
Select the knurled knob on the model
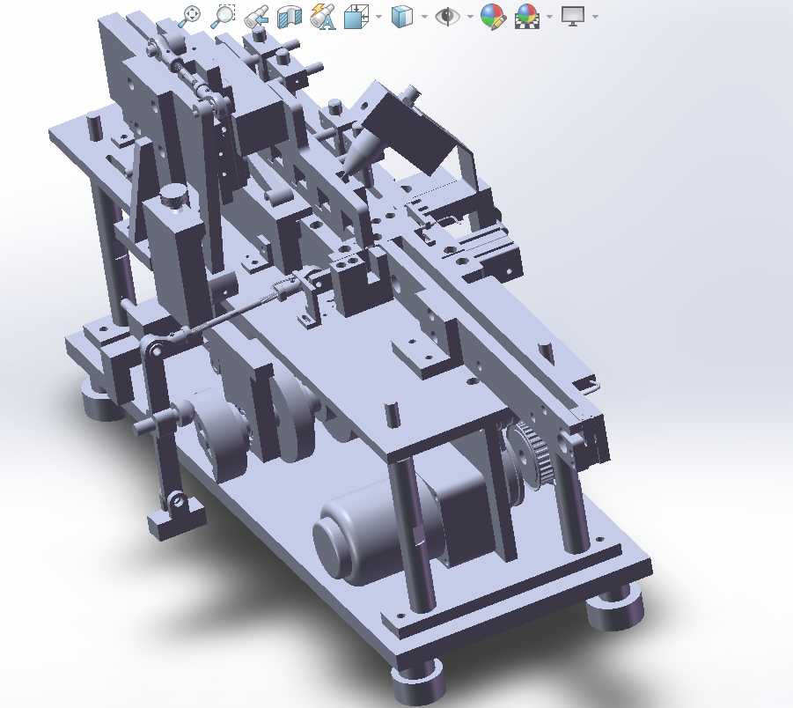(x=174, y=196)
